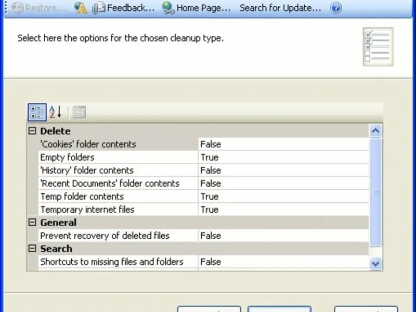Open the Feedback toolbar item
Viewport: 416px width, 312px height.
coord(124,8)
